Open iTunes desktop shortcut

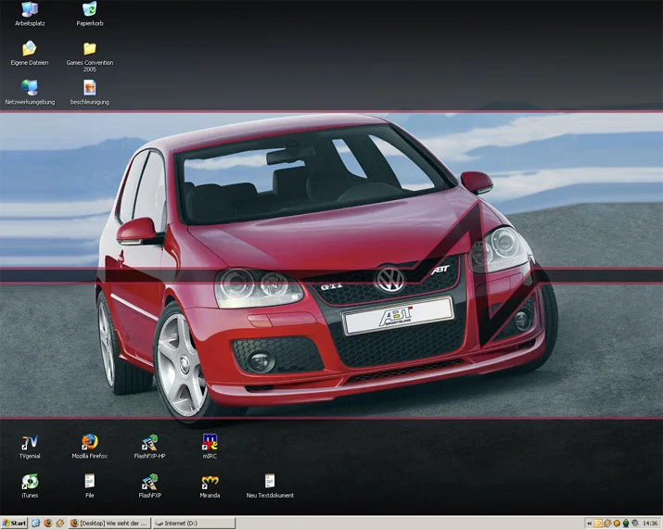pyautogui.click(x=30, y=481)
